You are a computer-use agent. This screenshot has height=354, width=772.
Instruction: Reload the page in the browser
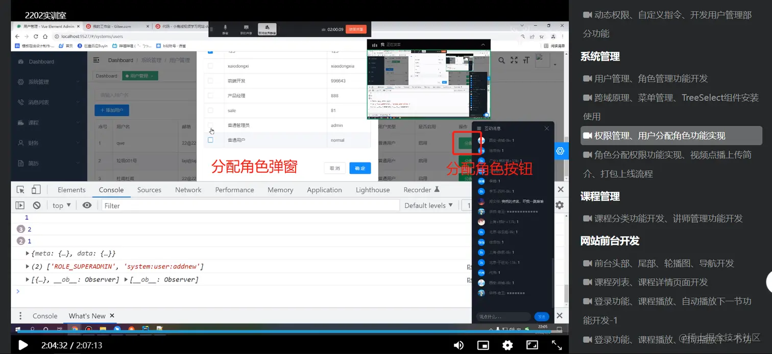[36, 36]
